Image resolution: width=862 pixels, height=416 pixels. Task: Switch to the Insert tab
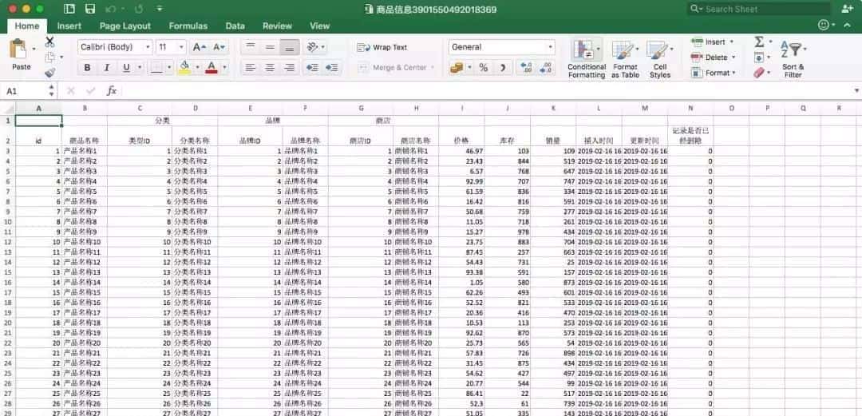tap(69, 26)
